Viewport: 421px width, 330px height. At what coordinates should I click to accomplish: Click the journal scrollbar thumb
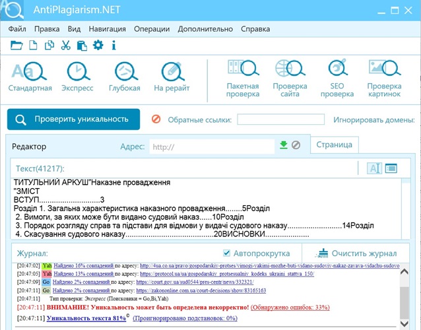(x=405, y=303)
